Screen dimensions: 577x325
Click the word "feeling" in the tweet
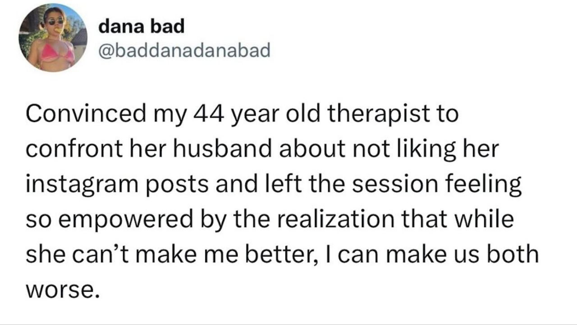point(488,185)
